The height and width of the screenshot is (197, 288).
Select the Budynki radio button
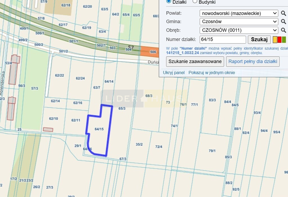pos(195,1)
